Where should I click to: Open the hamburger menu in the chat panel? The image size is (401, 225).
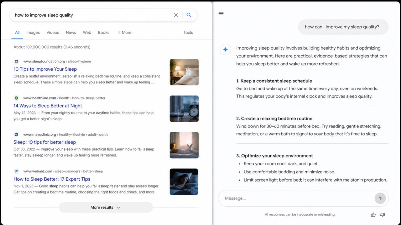[x=221, y=14]
